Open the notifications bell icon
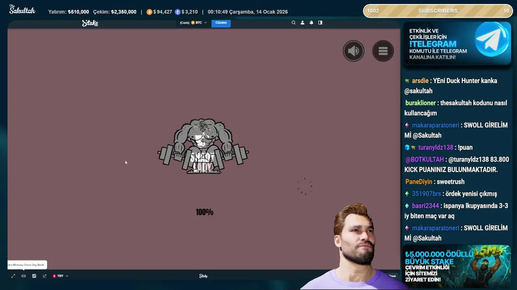This screenshot has height=290, width=517. (311, 23)
